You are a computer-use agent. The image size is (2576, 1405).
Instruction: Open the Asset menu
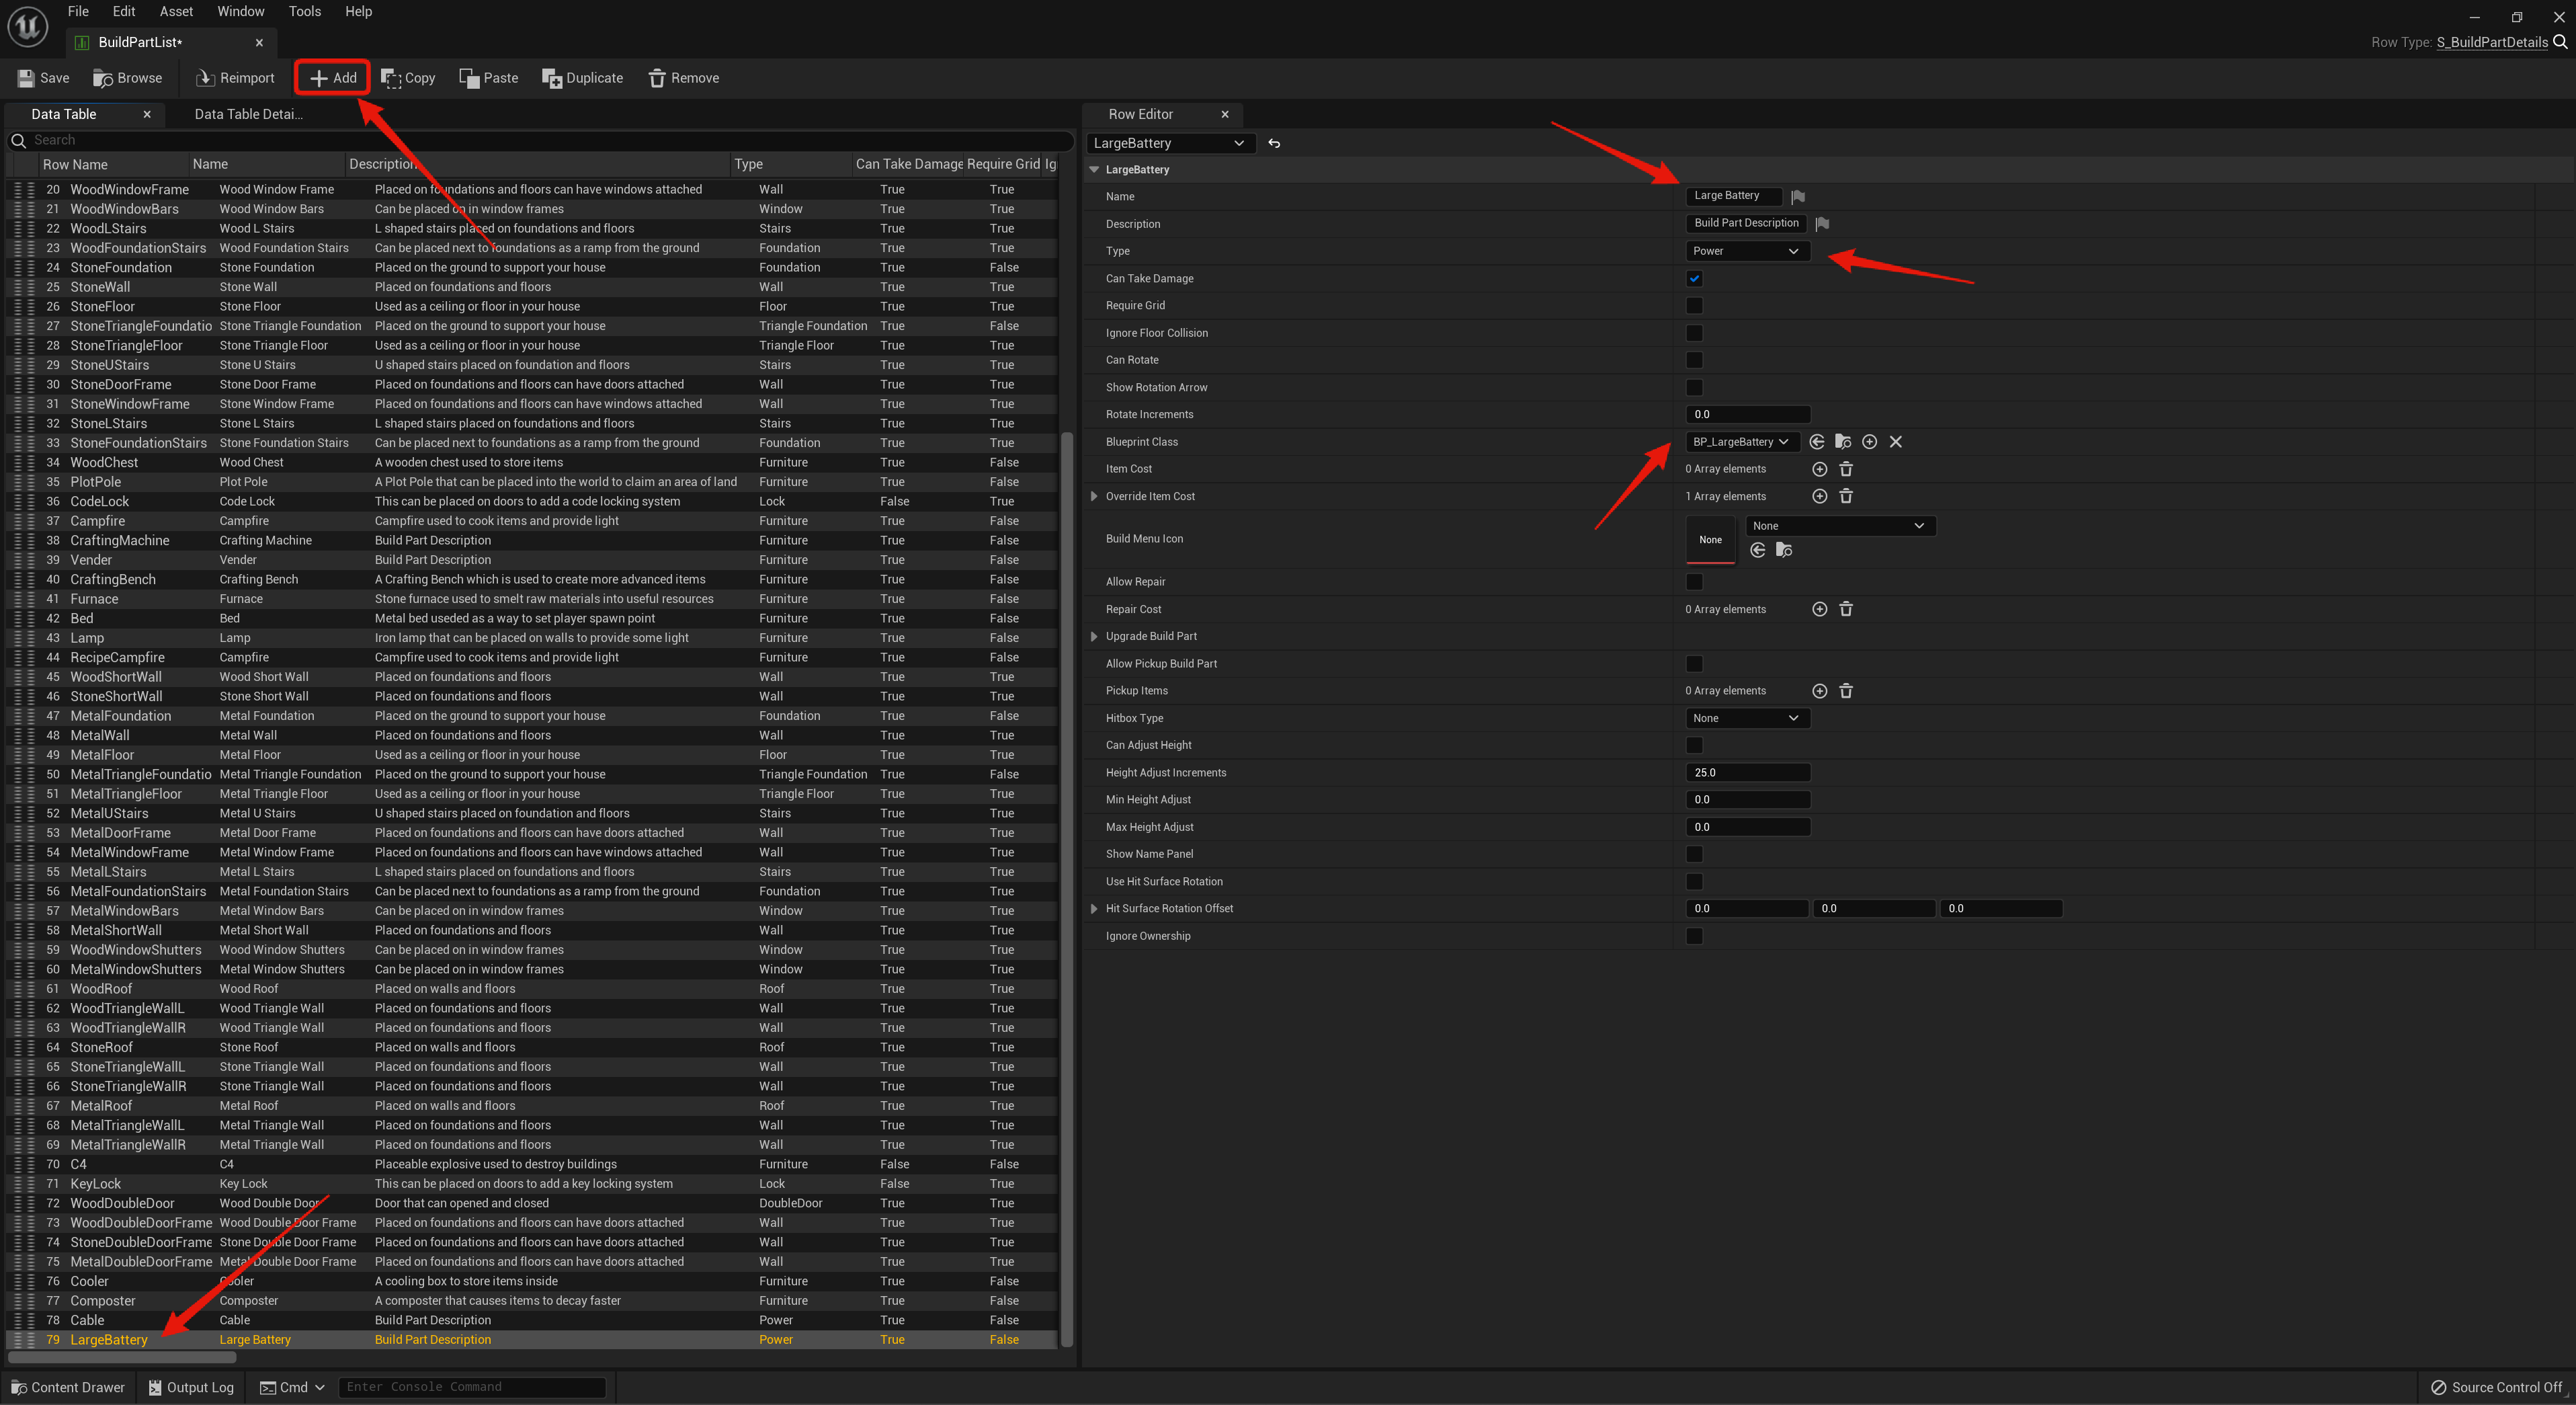pos(176,11)
